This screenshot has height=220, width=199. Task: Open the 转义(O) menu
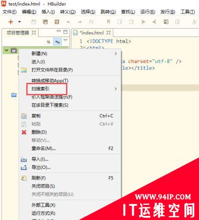[x=68, y=12]
